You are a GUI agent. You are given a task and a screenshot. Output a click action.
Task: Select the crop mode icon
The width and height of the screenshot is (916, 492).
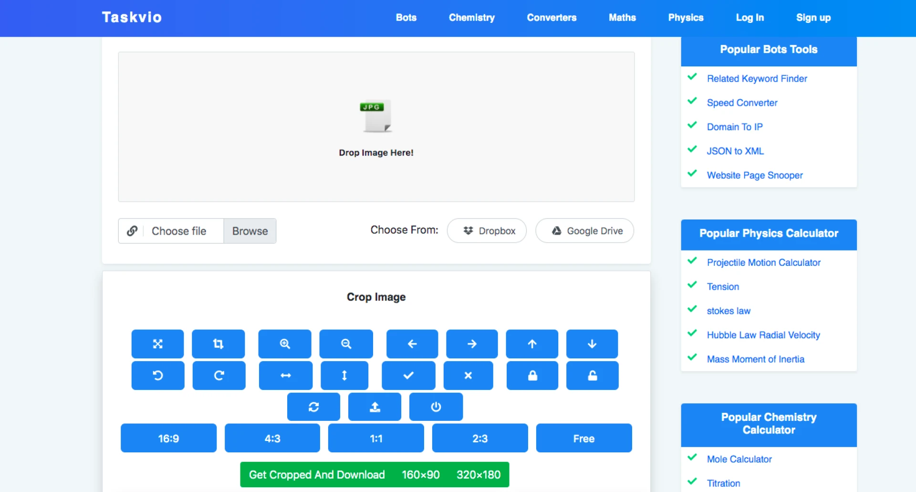pos(218,344)
